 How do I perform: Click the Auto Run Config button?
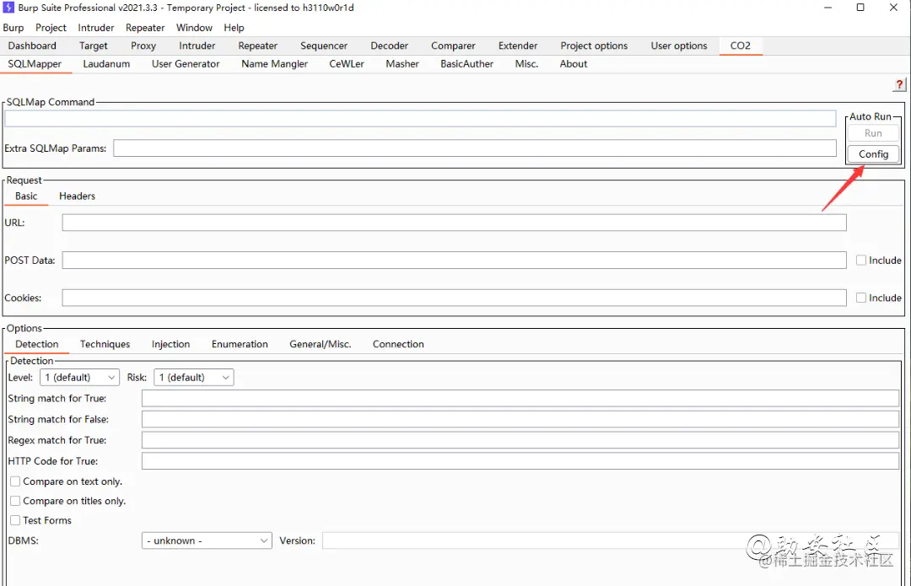click(873, 154)
